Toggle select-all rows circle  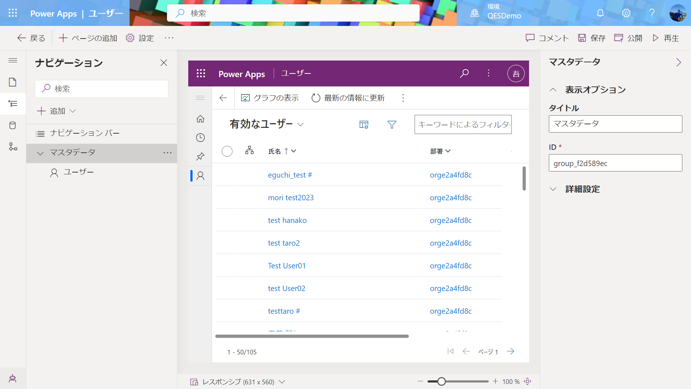coord(227,151)
